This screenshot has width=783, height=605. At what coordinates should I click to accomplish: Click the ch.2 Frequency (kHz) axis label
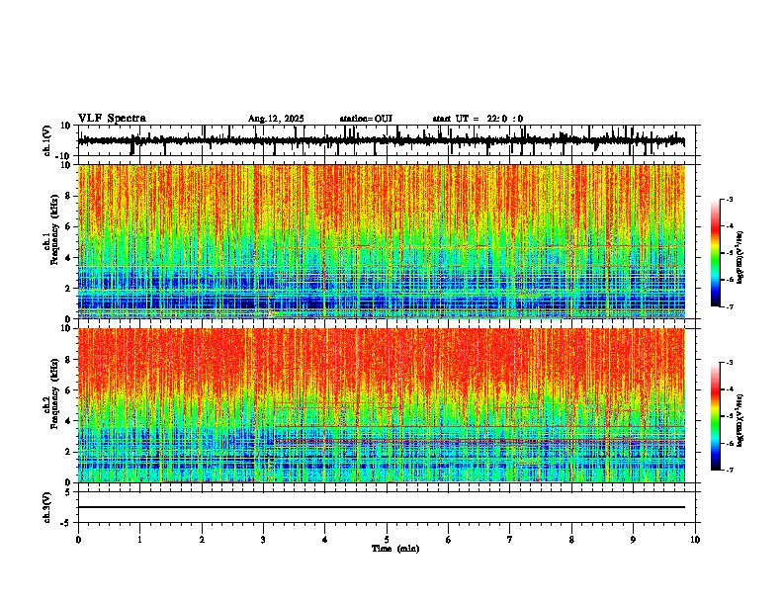[51, 393]
